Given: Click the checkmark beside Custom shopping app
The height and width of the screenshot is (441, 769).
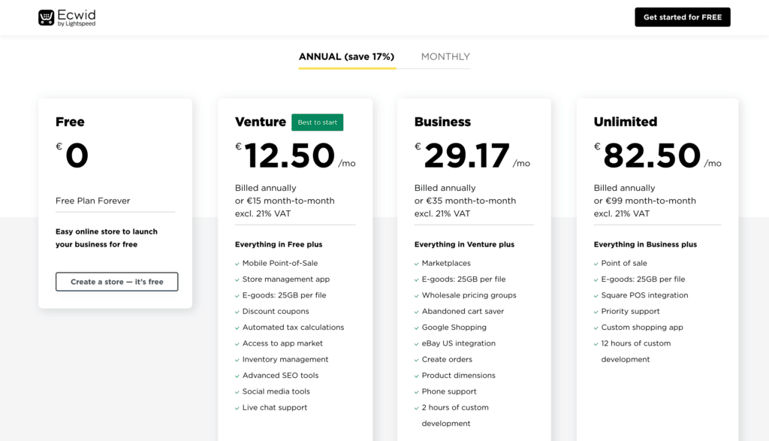Looking at the screenshot, I should pos(596,328).
